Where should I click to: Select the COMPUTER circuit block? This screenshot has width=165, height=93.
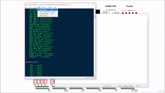pos(111,11)
